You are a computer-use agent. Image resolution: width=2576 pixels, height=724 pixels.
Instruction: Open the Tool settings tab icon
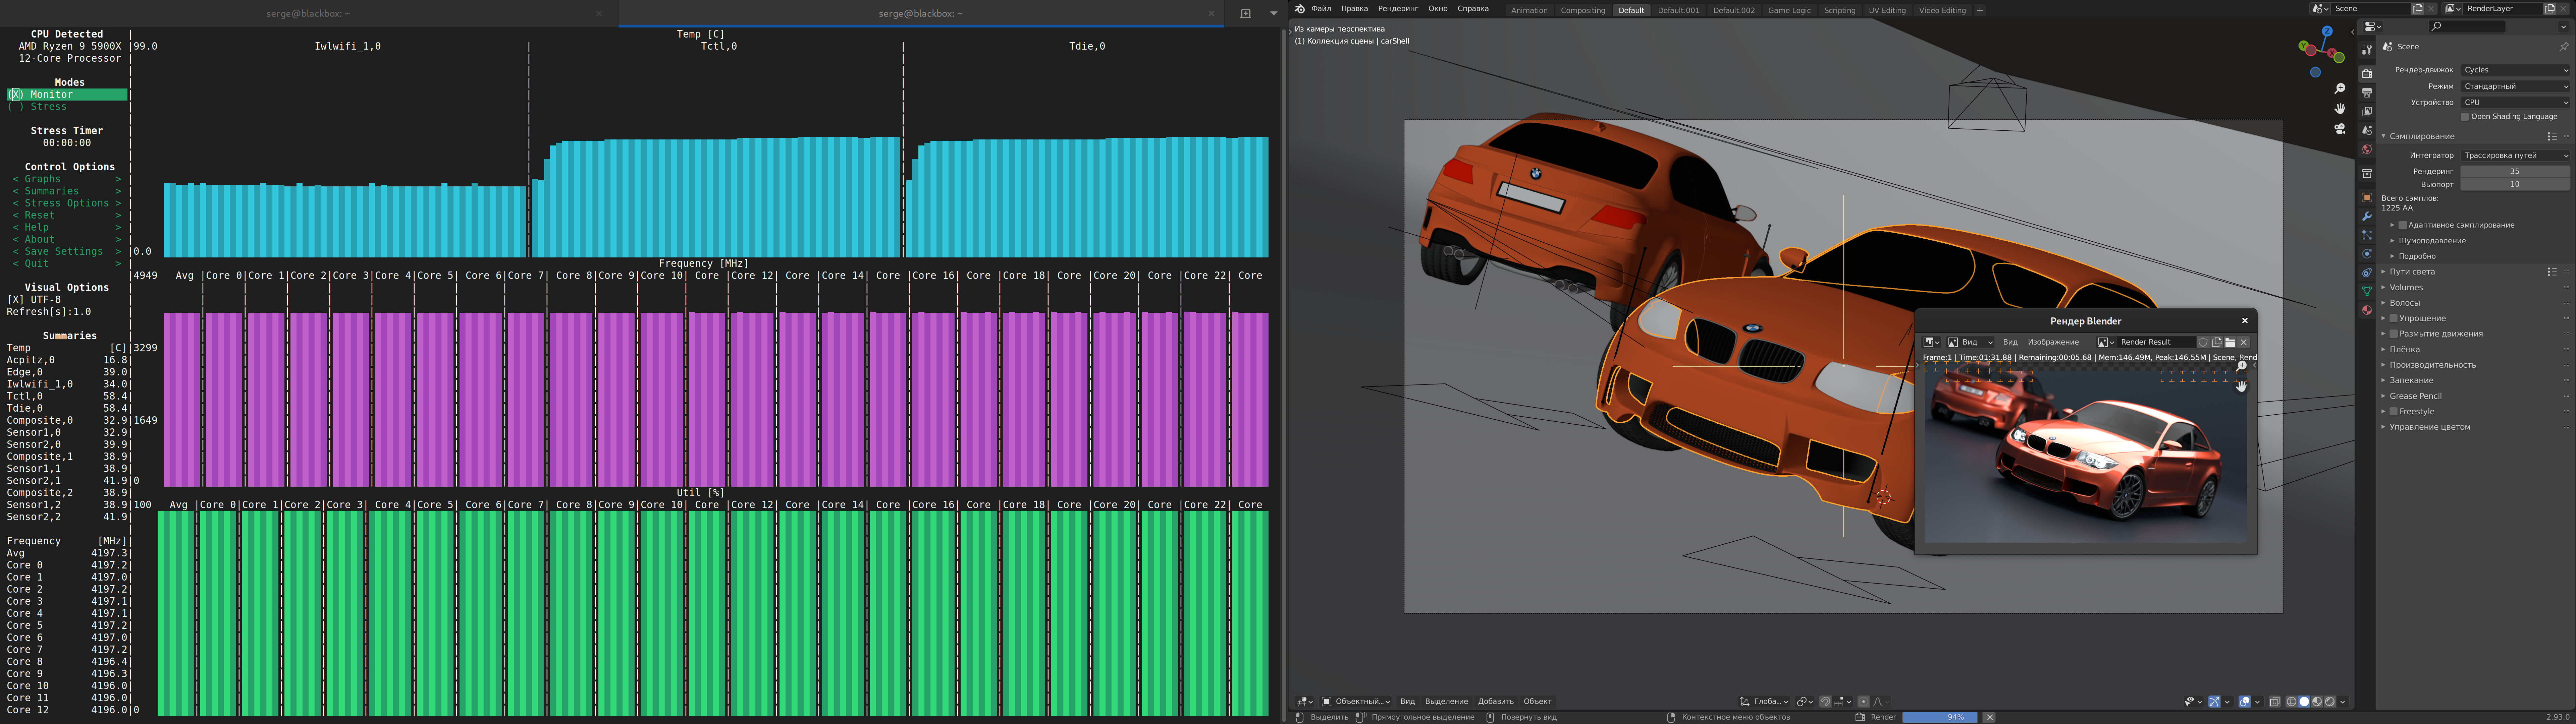(2367, 50)
